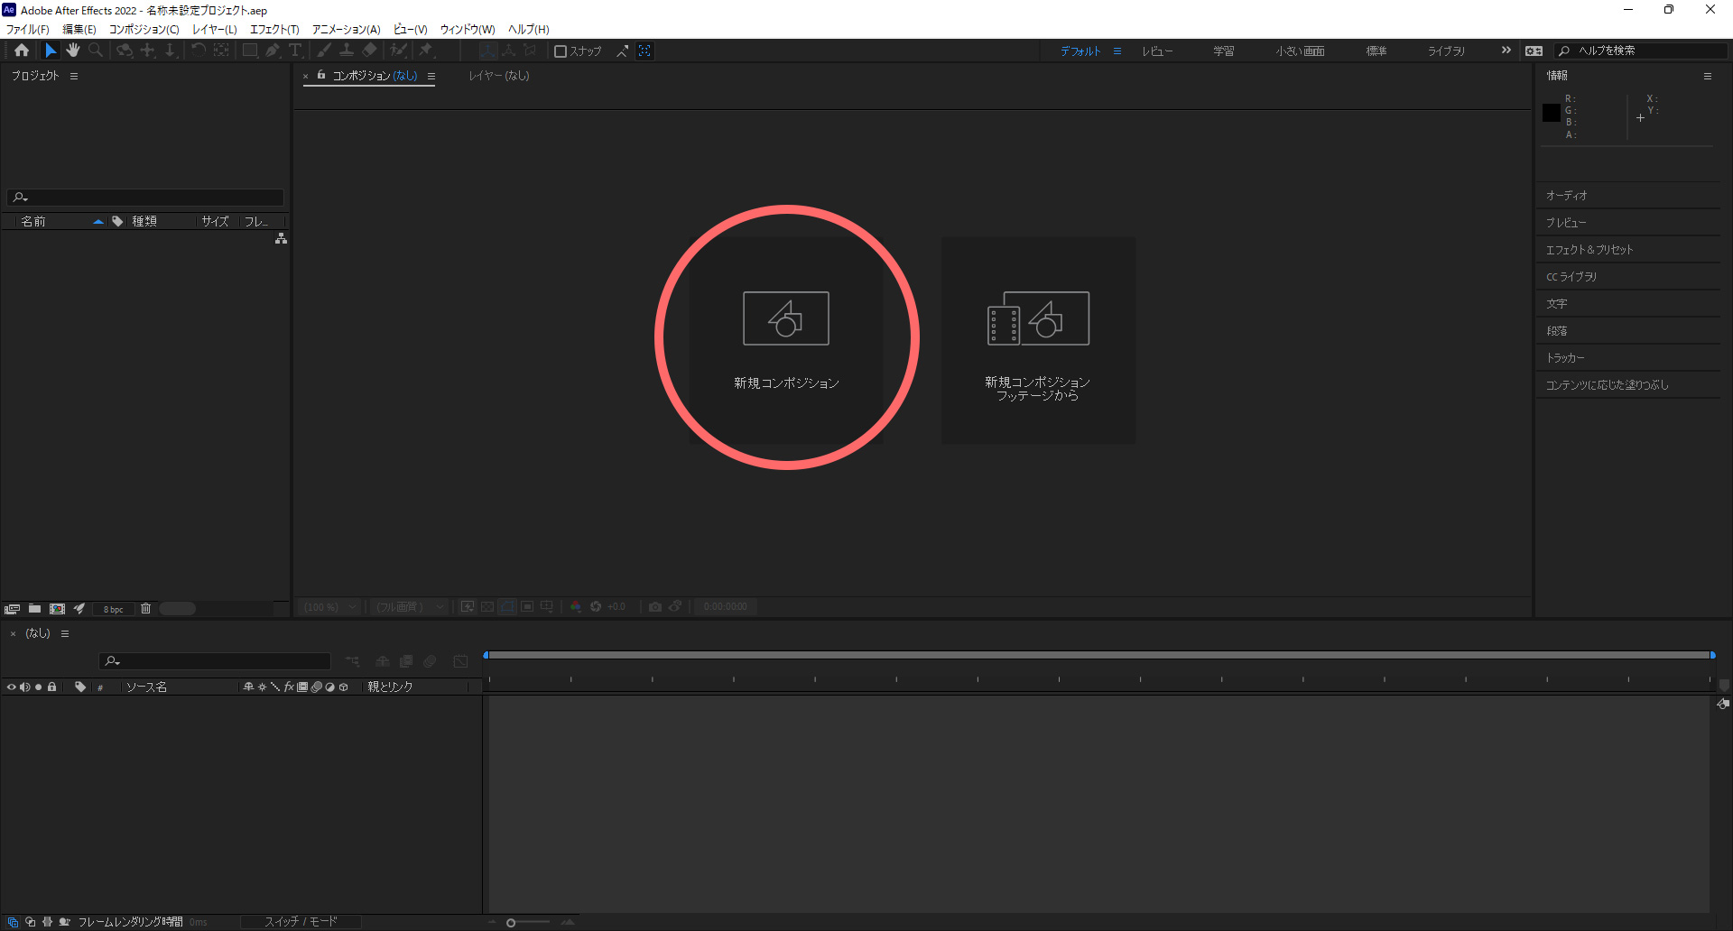This screenshot has width=1733, height=931.
Task: Click the Home icon in the toolbar
Action: (x=22, y=51)
